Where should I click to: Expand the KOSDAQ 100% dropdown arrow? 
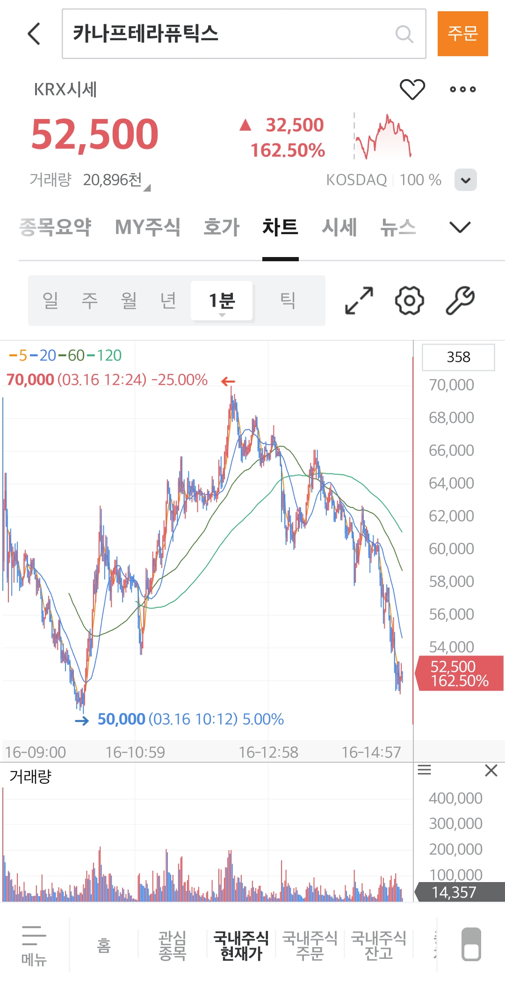tap(465, 180)
